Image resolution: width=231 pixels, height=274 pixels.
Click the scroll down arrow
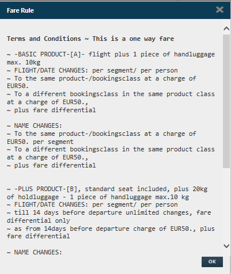pos(226,246)
